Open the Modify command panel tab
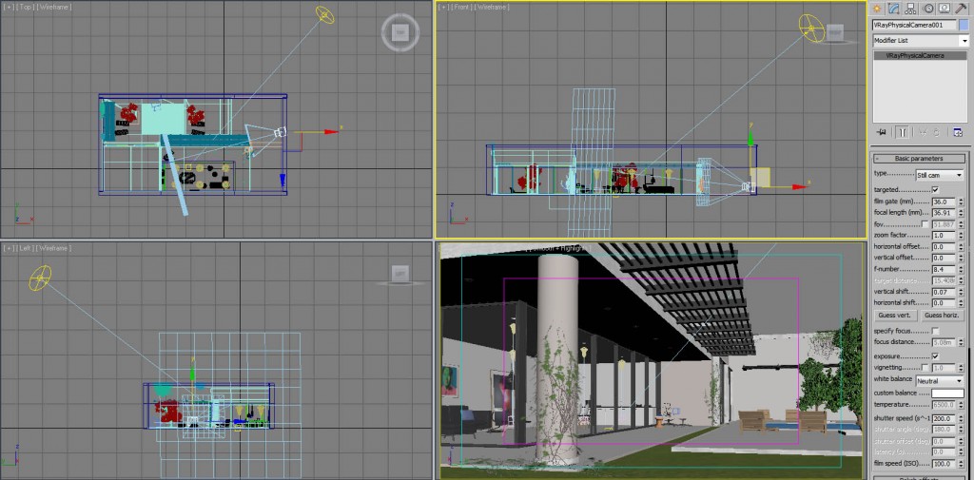 click(x=894, y=9)
